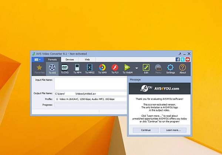Open the blue main menu dropdown

click(x=38, y=59)
